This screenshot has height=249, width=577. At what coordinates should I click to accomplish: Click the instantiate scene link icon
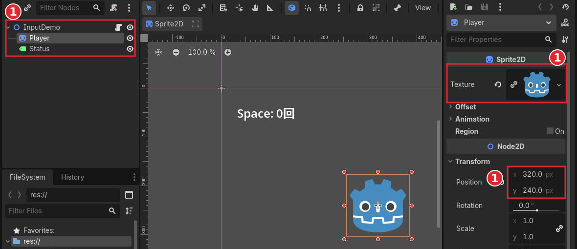[x=27, y=8]
